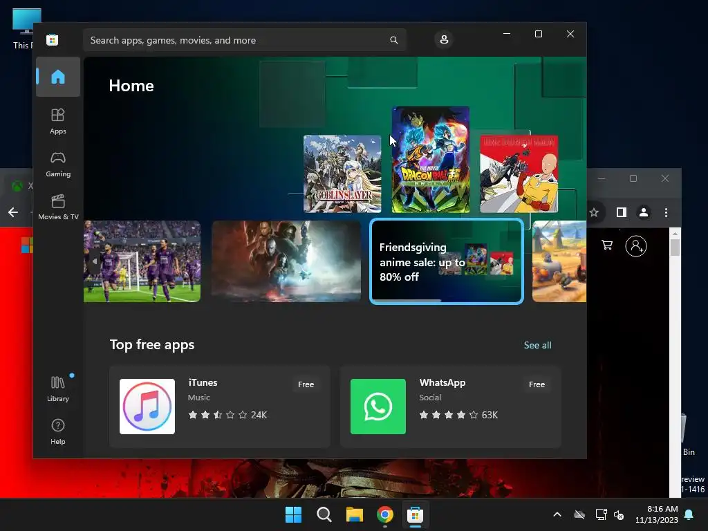Click Microsoft Store taskbar icon
The image size is (708, 531).
tap(415, 514)
